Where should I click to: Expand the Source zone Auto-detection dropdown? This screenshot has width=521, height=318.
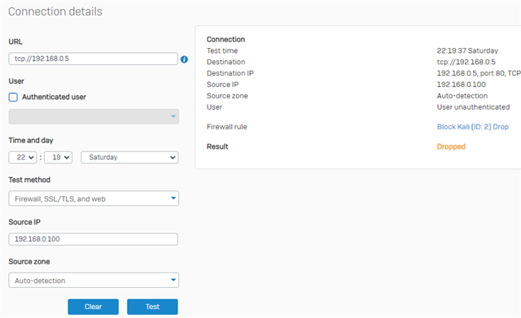point(94,280)
